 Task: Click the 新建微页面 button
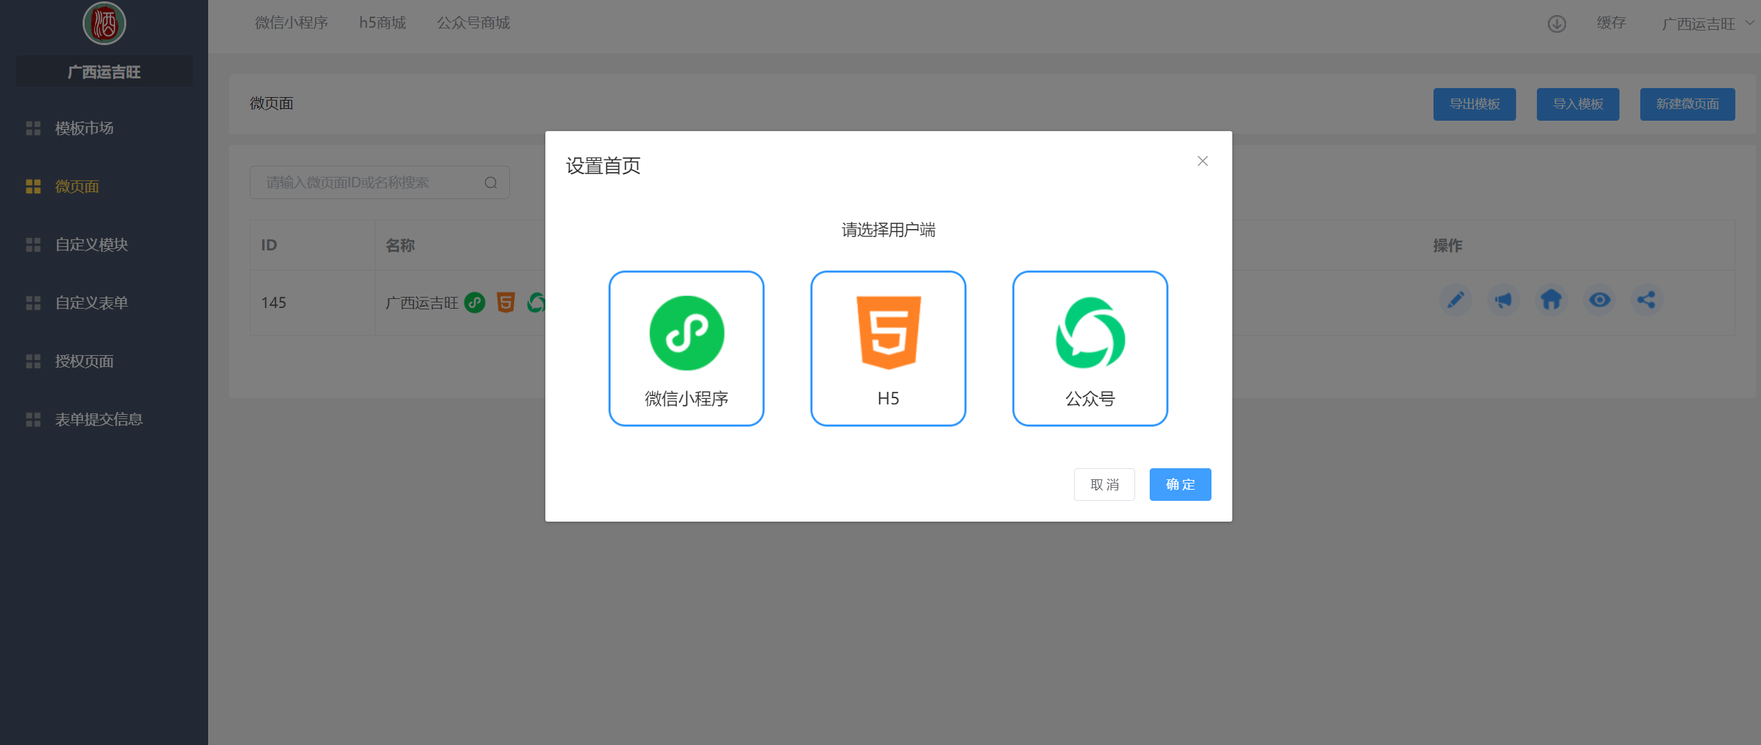click(x=1687, y=104)
